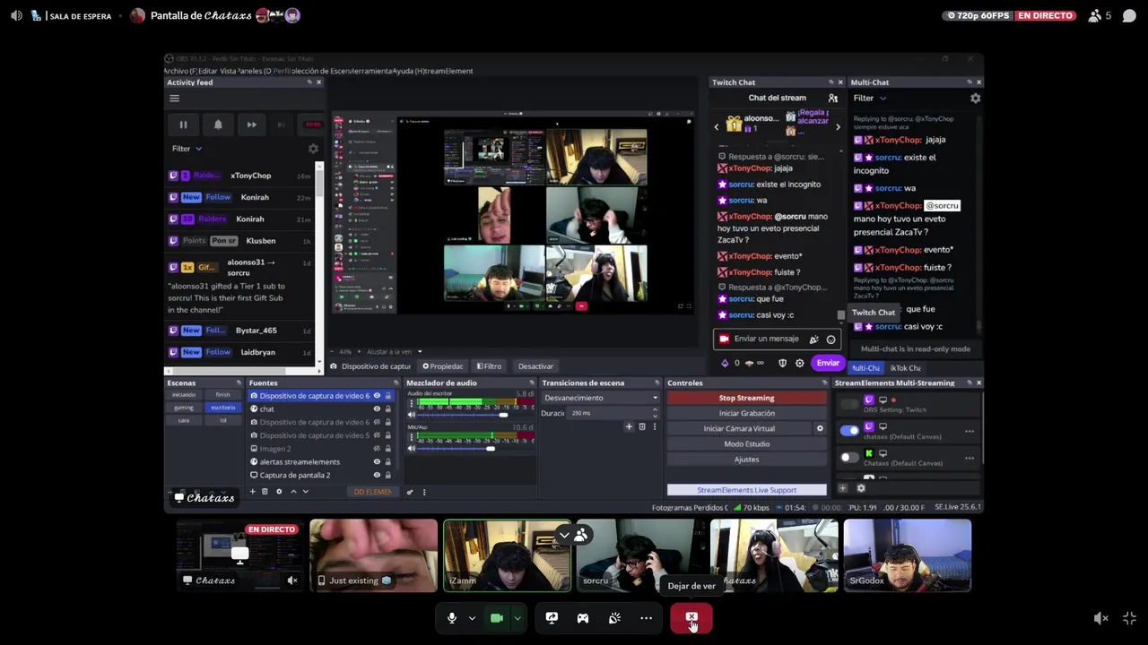Expand the Activity feed Filter dropdown
Image resolution: width=1148 pixels, height=645 pixels.
(187, 149)
